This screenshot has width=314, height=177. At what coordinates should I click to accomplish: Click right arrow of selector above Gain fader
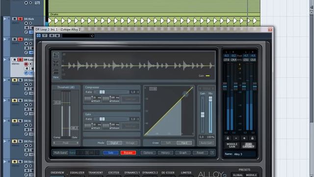212,88
